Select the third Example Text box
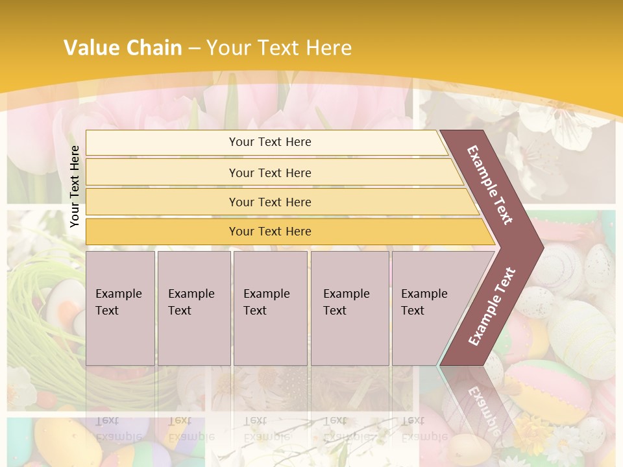The height and width of the screenshot is (467, 623). 269,308
